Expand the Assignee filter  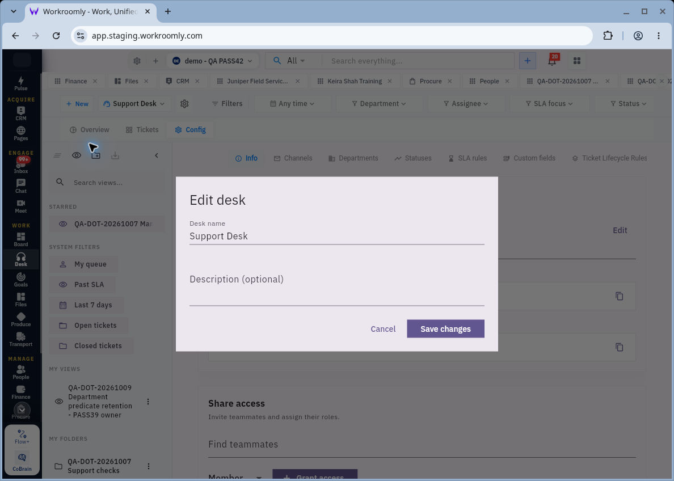pos(466,104)
